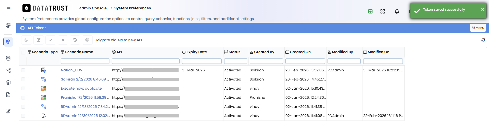Image resolution: width=489 pixels, height=121 pixels.
Task: Click the copy token toolbar icon
Action: point(27,40)
